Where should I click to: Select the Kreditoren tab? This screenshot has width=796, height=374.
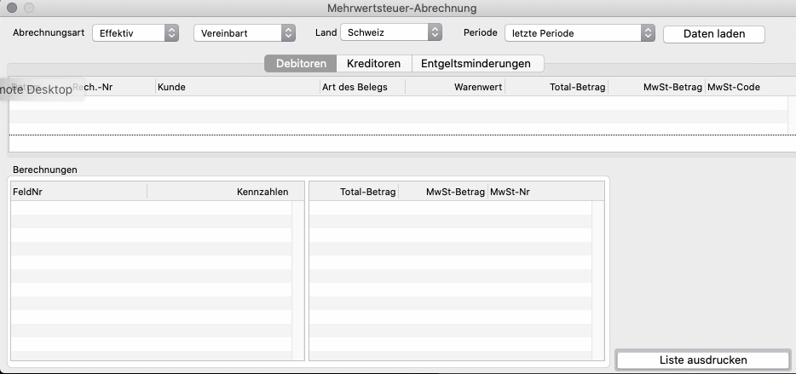[373, 64]
